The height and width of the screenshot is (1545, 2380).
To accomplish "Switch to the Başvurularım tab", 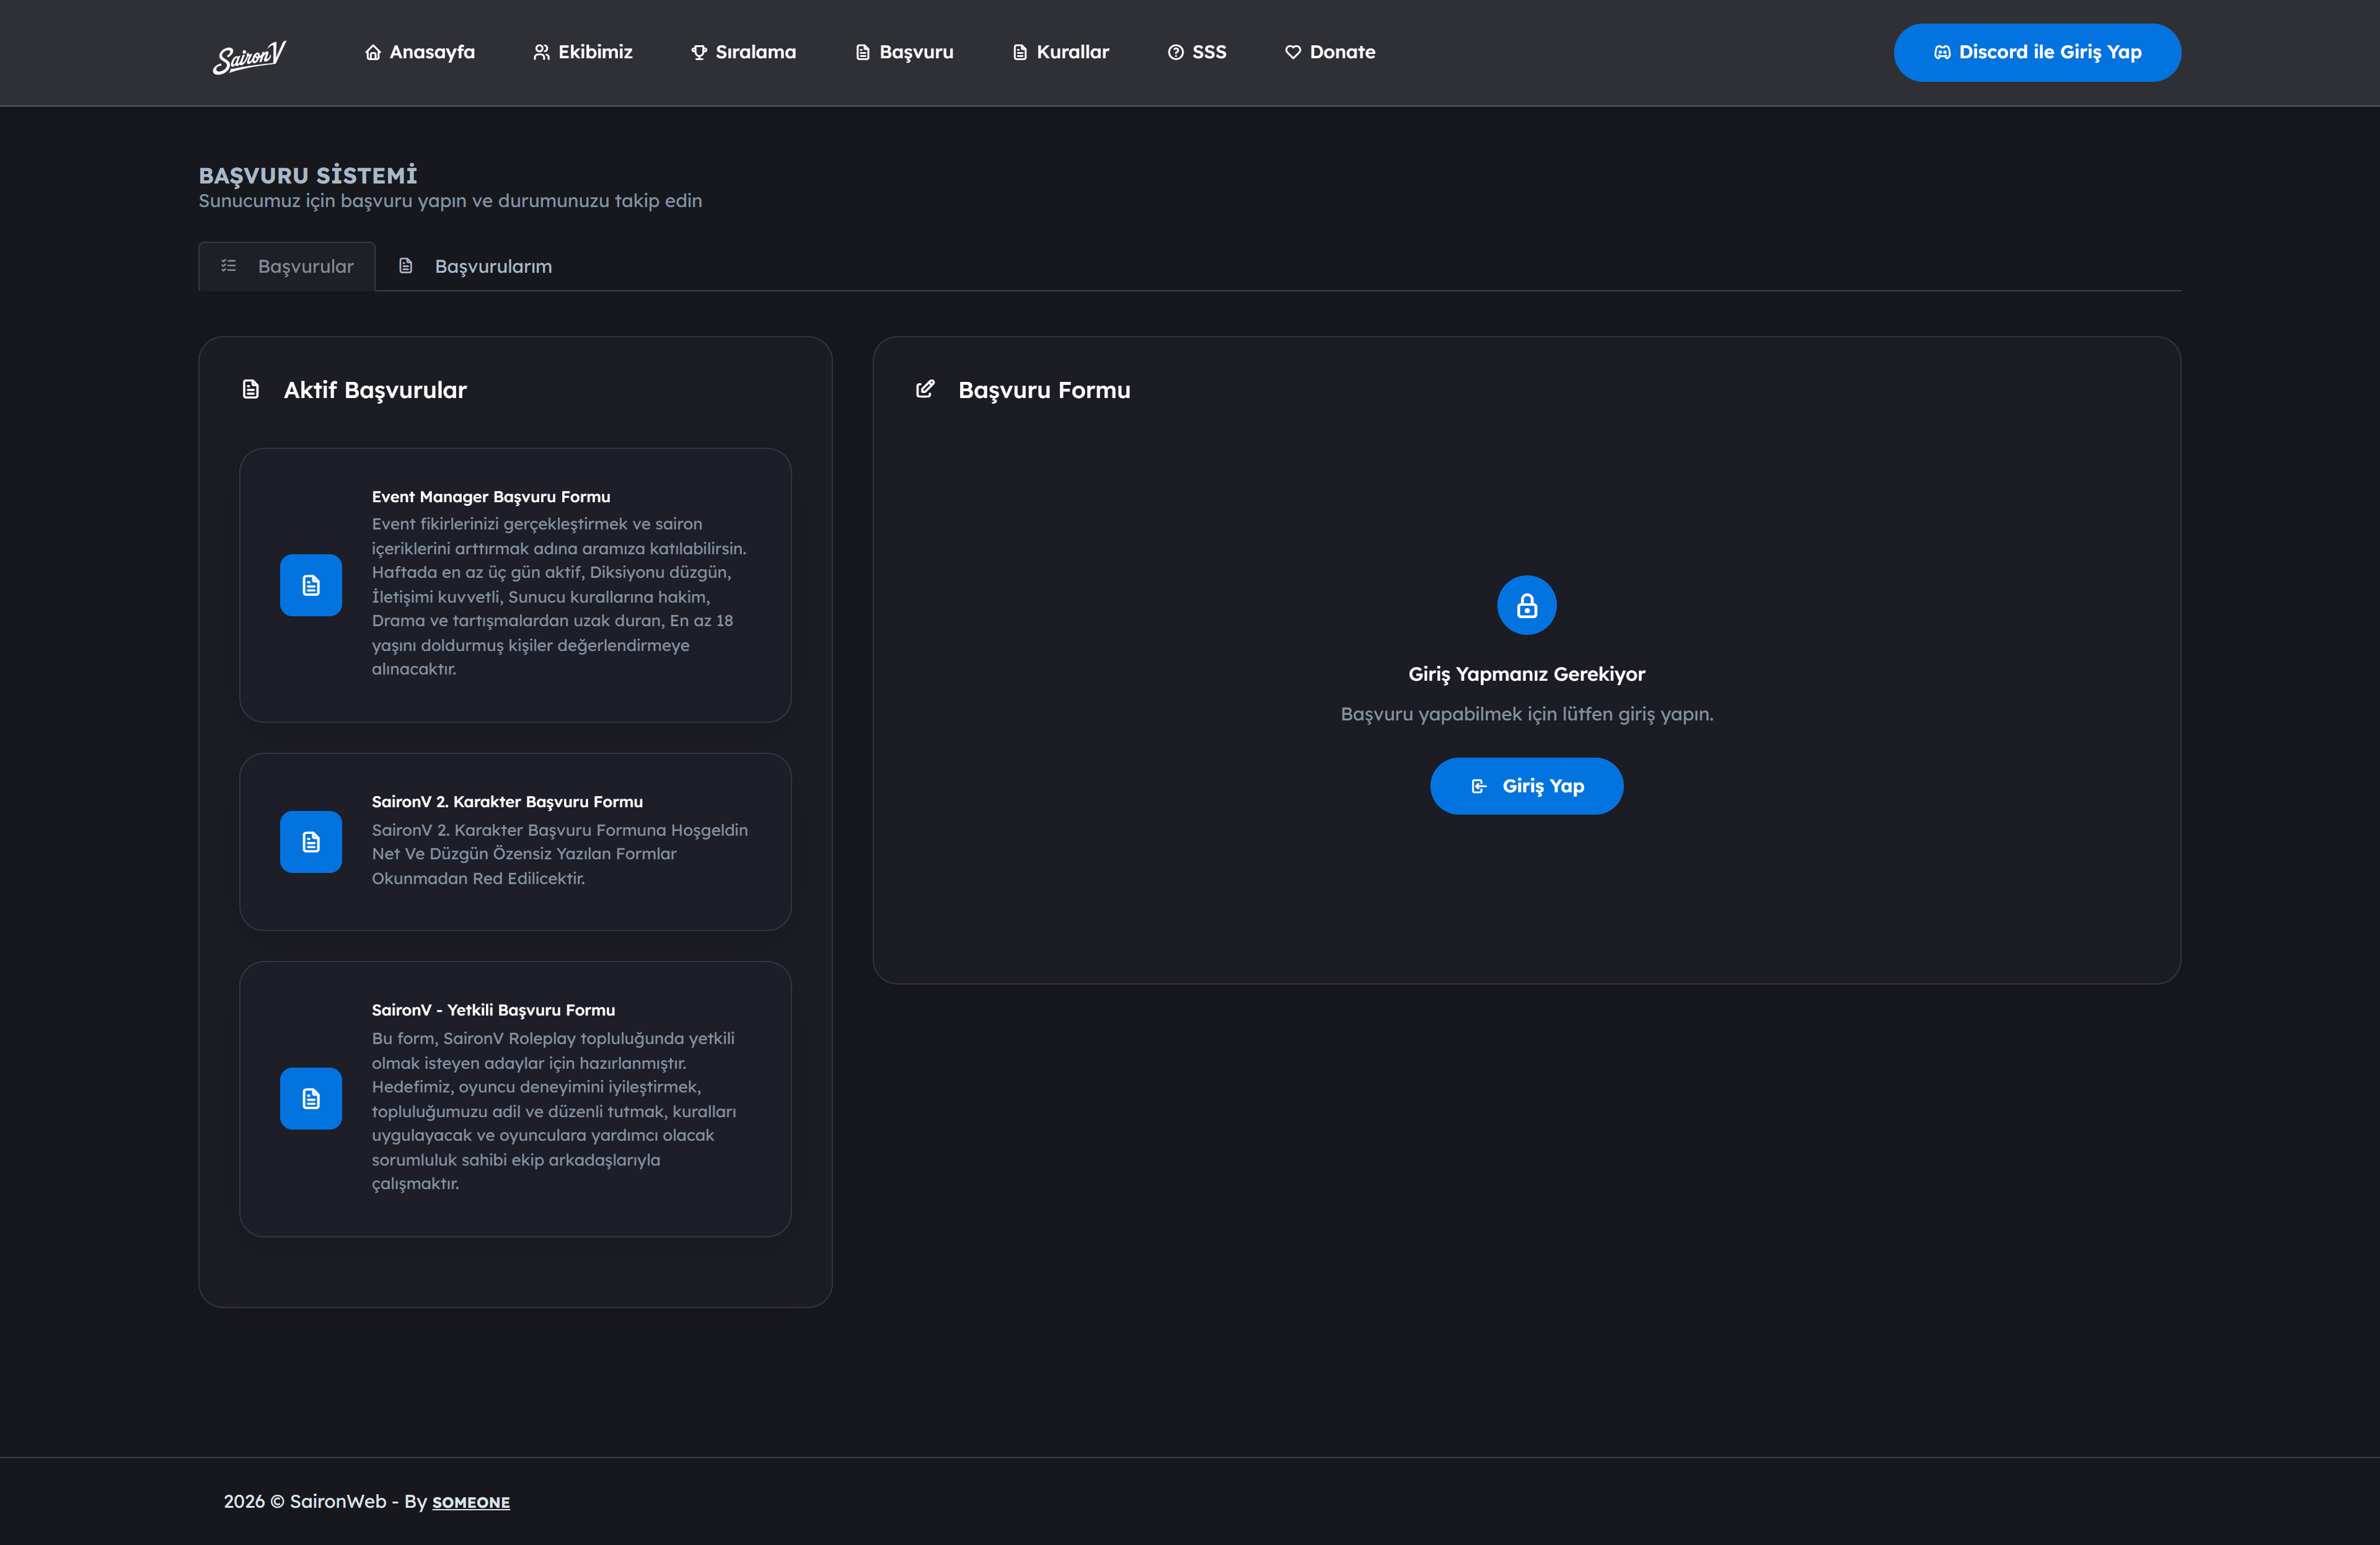I will pos(476,266).
